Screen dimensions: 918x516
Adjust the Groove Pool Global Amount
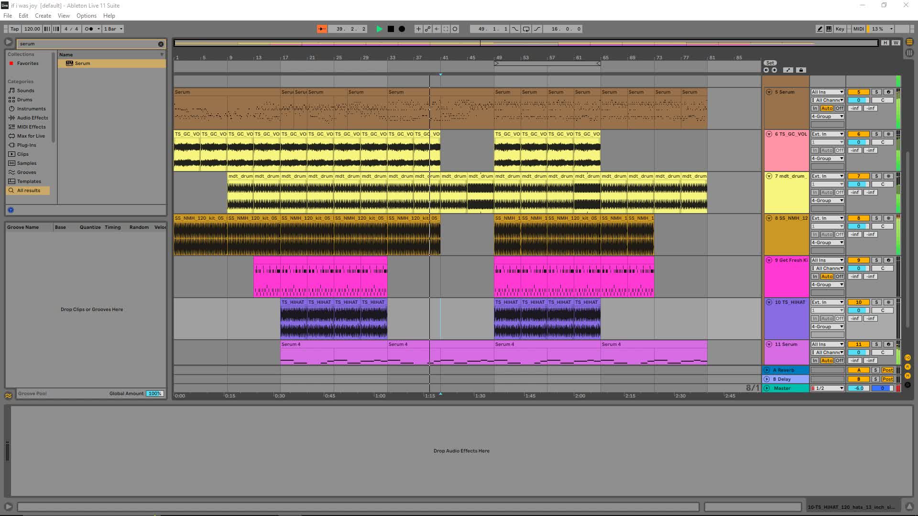154,394
